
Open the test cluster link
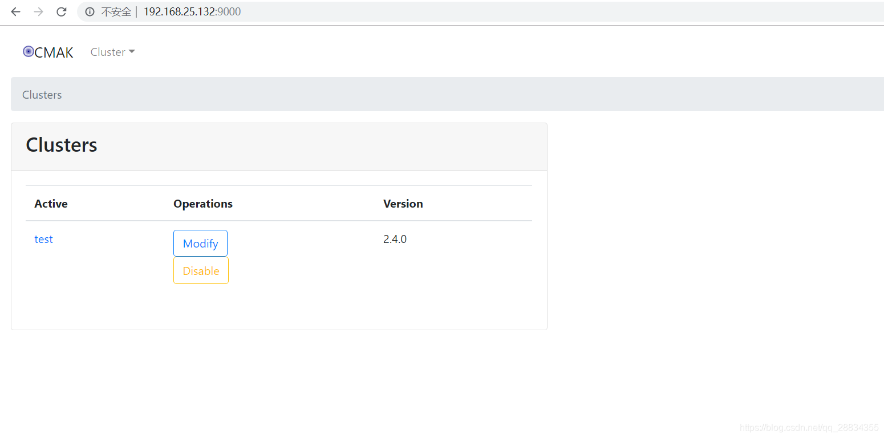click(43, 239)
